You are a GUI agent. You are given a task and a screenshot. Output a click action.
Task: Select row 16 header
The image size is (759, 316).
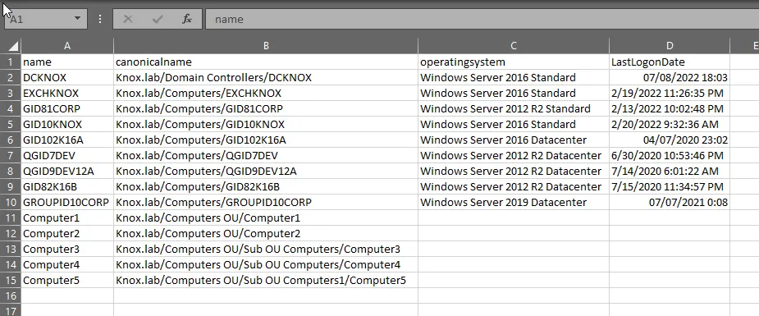click(11, 295)
